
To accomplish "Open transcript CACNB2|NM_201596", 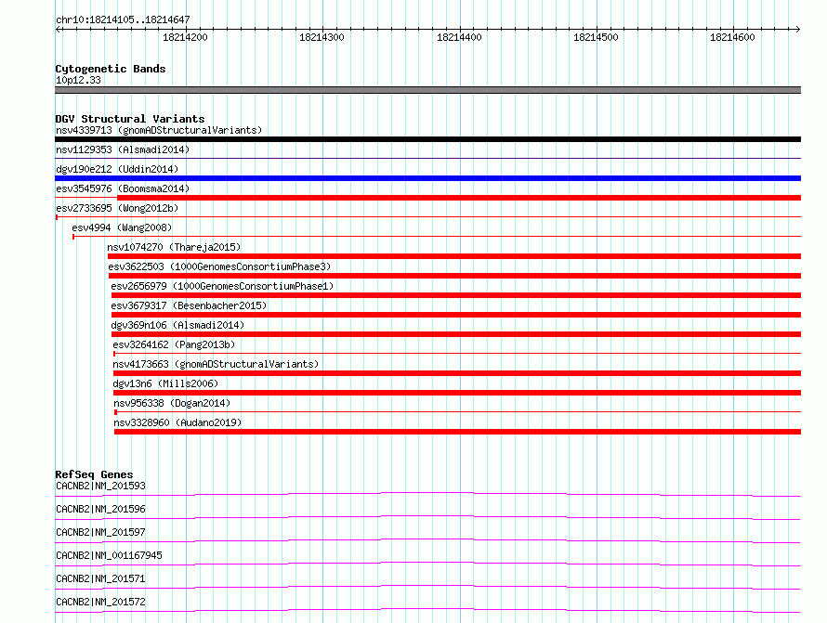I will [x=100, y=509].
